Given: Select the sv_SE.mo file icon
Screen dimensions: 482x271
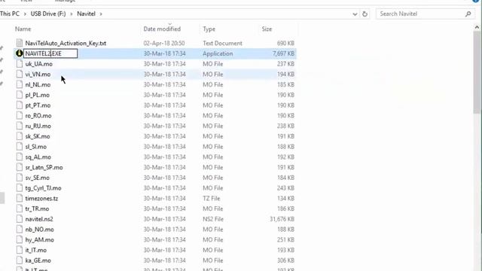Looking at the screenshot, I should (20, 178).
